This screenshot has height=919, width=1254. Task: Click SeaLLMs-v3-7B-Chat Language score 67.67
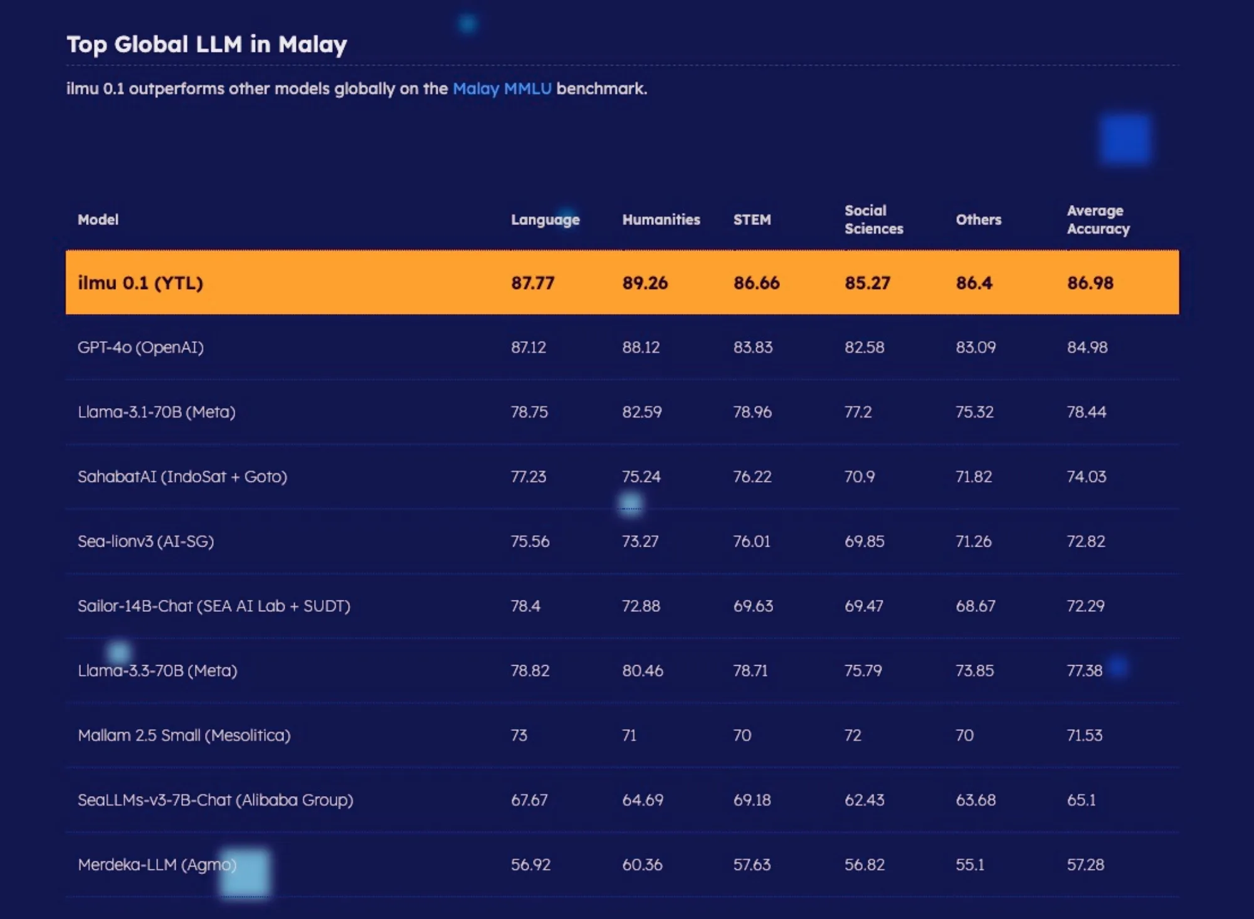[529, 800]
